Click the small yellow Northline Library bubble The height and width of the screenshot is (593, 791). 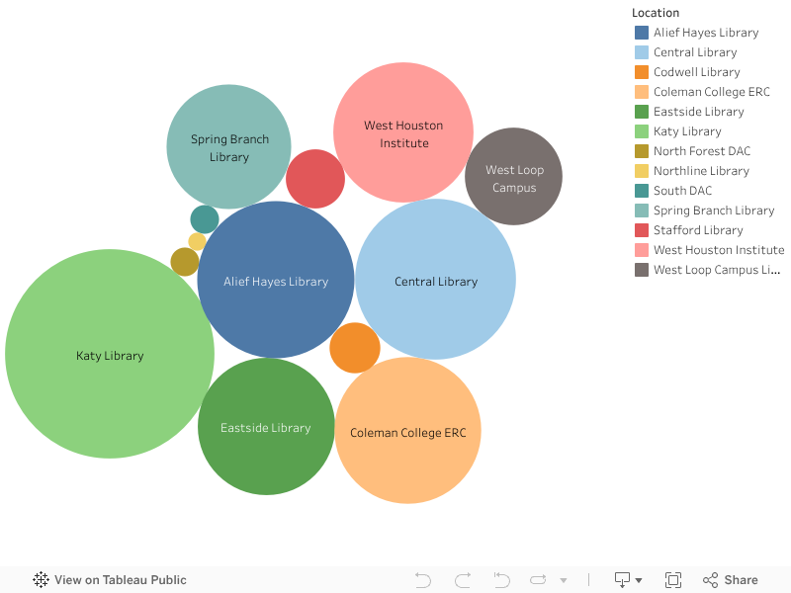(x=197, y=241)
